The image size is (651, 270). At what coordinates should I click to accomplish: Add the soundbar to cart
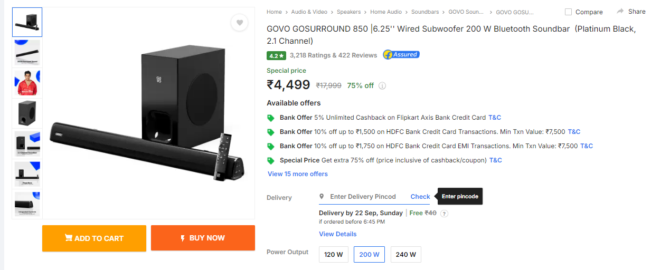[x=94, y=238]
